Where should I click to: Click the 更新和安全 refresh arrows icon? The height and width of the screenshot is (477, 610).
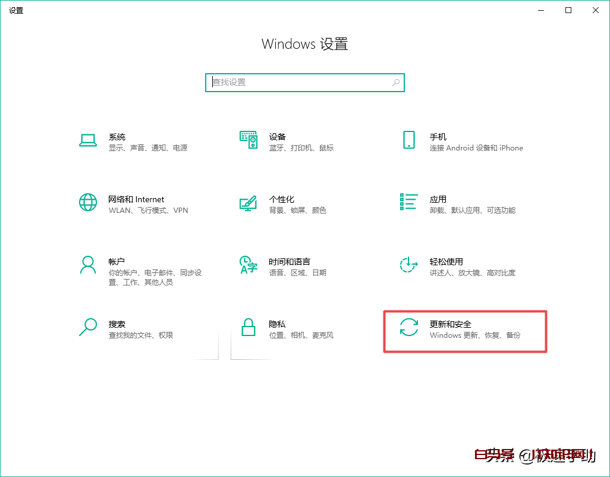coord(408,327)
